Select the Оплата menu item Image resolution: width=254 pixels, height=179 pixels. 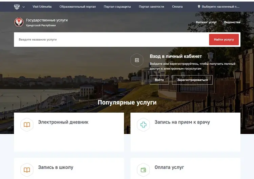click(x=177, y=7)
